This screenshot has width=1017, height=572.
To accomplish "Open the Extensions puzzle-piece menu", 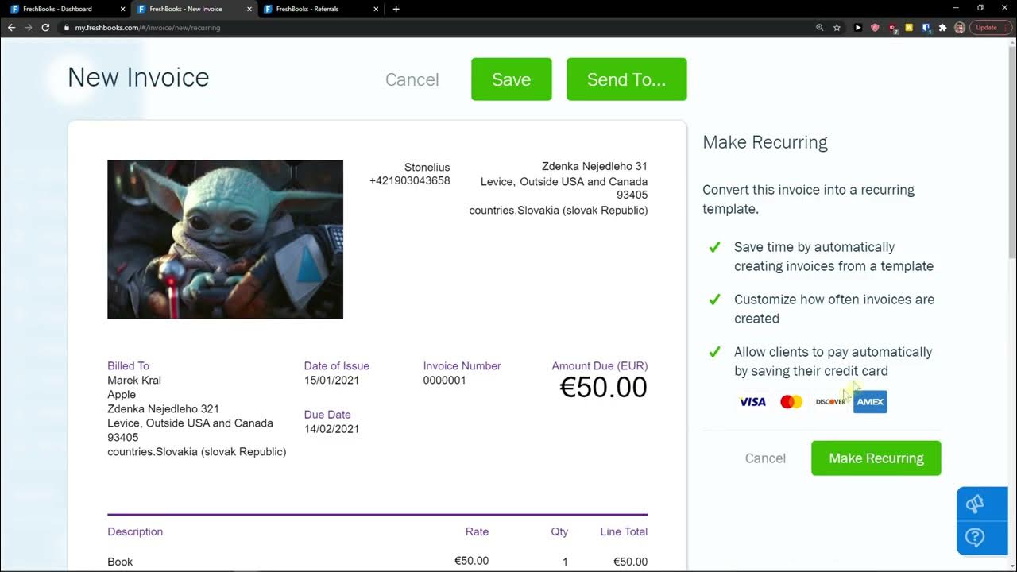I will pos(943,27).
